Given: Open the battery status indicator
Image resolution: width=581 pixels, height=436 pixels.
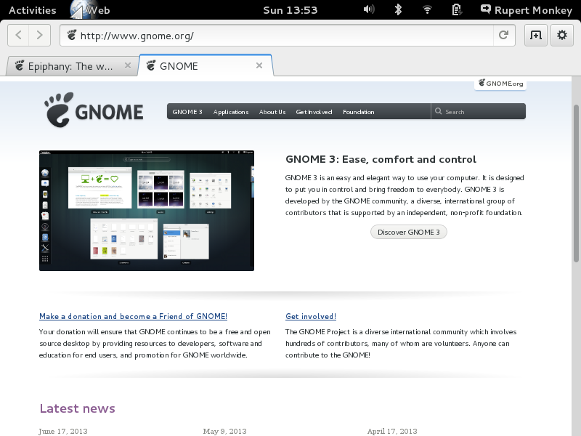Looking at the screenshot, I should click(457, 9).
